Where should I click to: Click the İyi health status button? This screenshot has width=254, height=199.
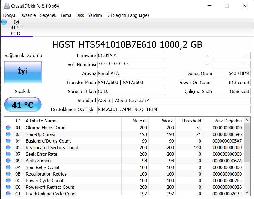23,72
